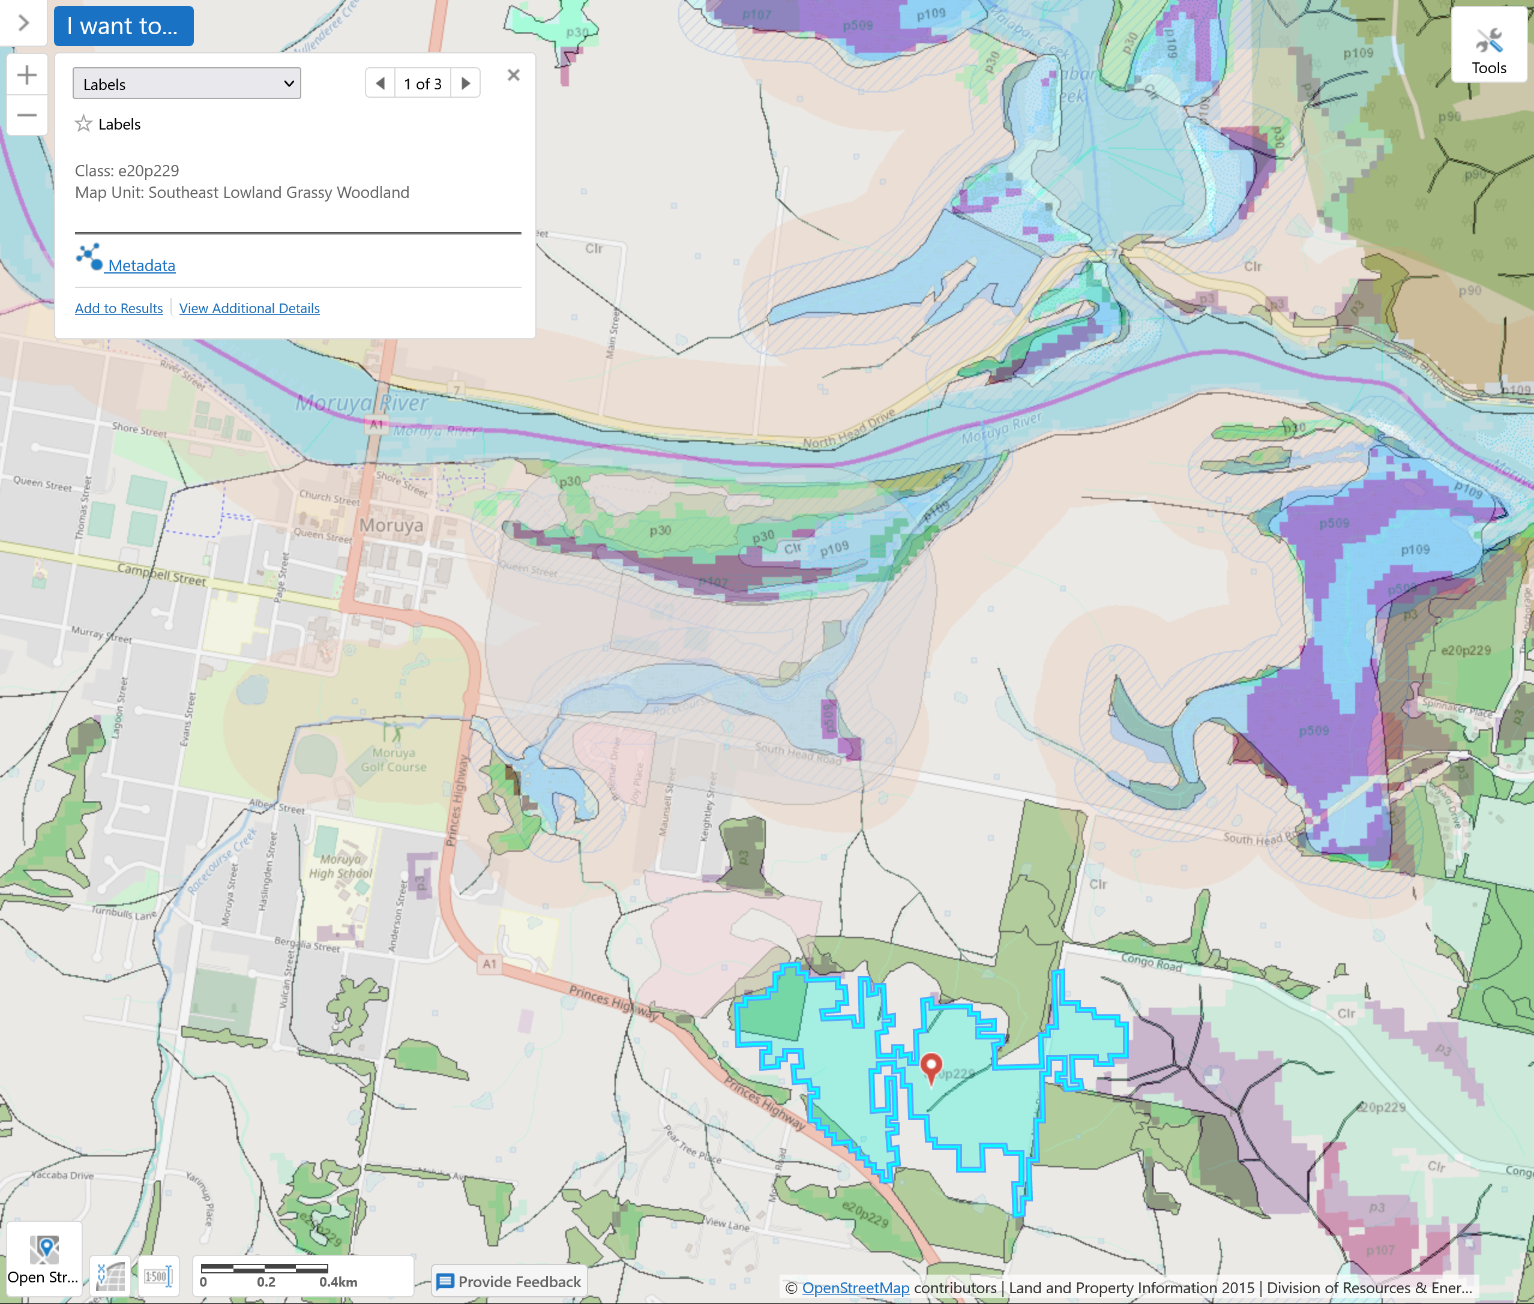Open the Labels dropdown menu
Image resolution: width=1534 pixels, height=1304 pixels.
[x=187, y=83]
